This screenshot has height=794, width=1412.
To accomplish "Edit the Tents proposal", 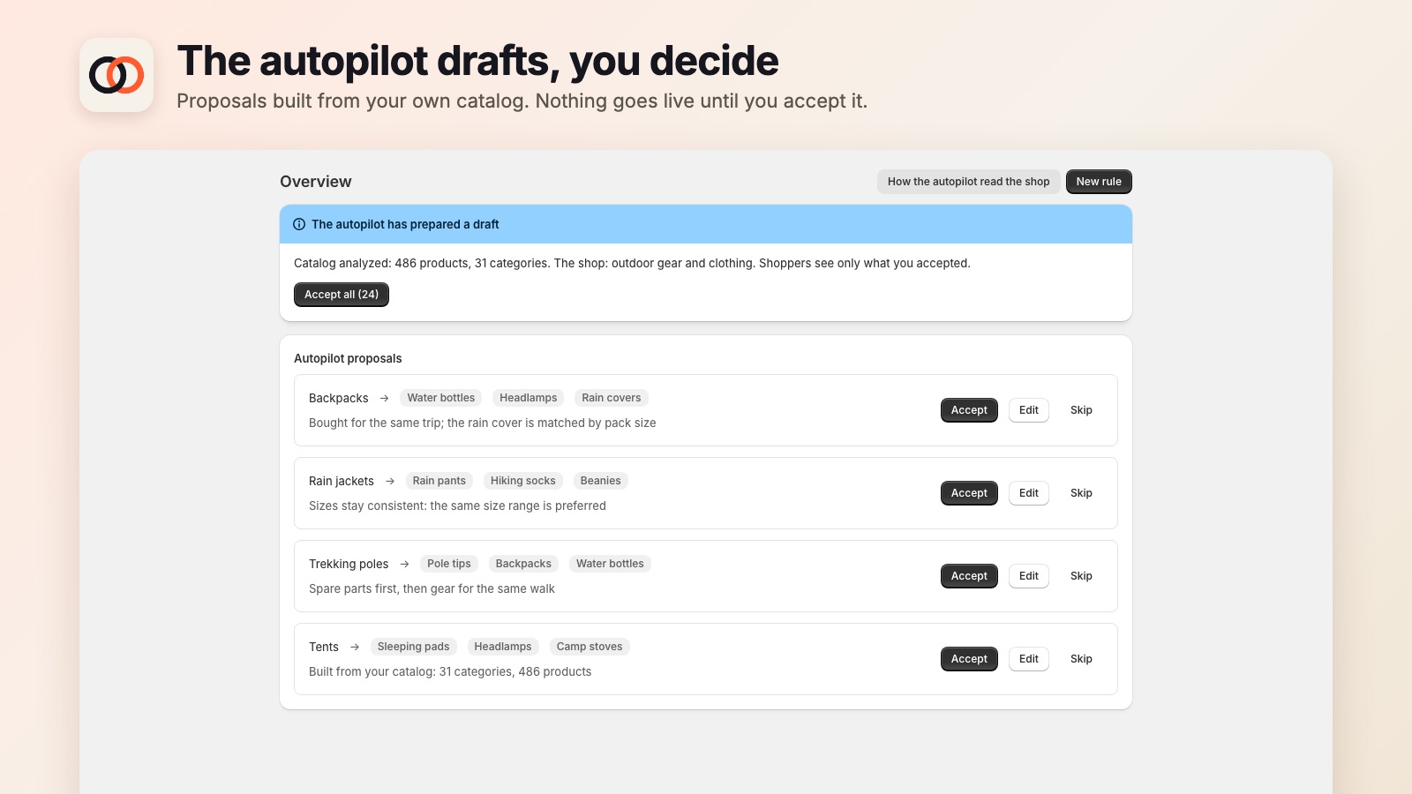I will (x=1029, y=659).
